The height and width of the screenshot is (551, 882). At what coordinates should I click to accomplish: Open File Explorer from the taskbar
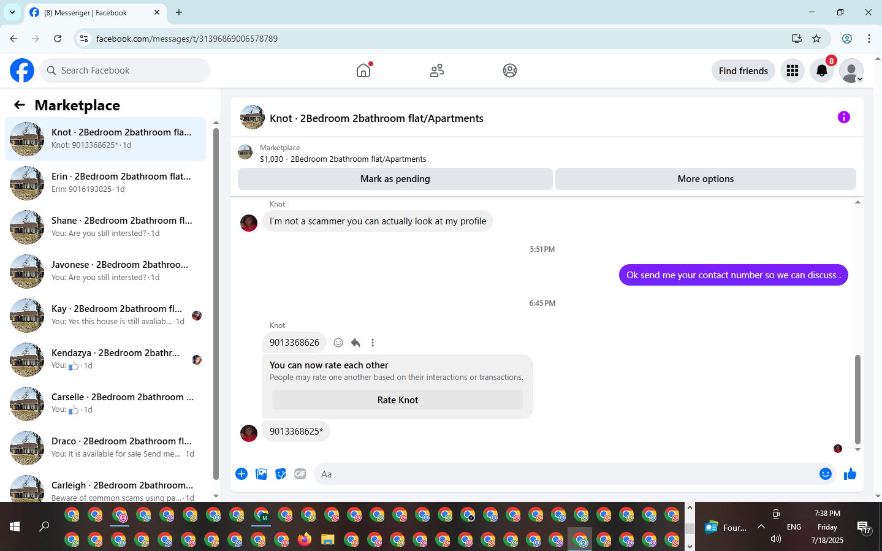click(x=328, y=539)
